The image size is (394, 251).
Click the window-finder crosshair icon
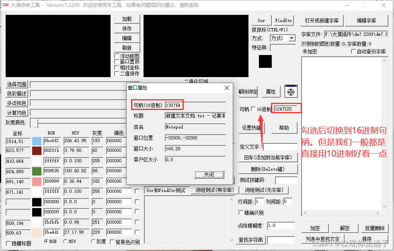coord(291,91)
